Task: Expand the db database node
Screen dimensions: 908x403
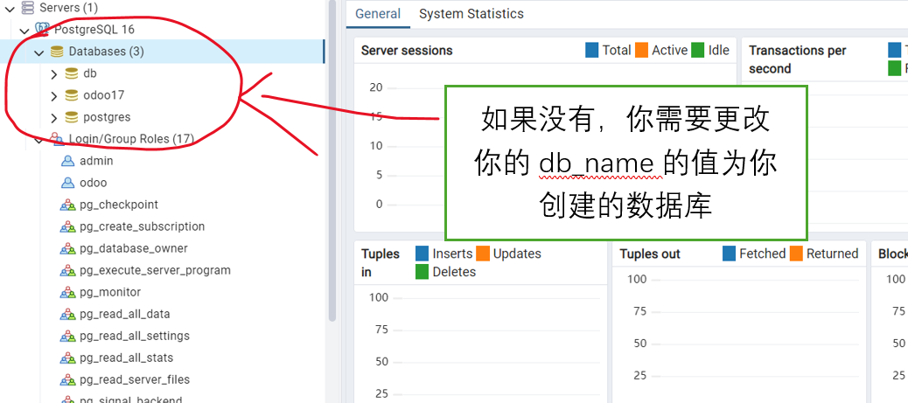Action: click(x=54, y=74)
